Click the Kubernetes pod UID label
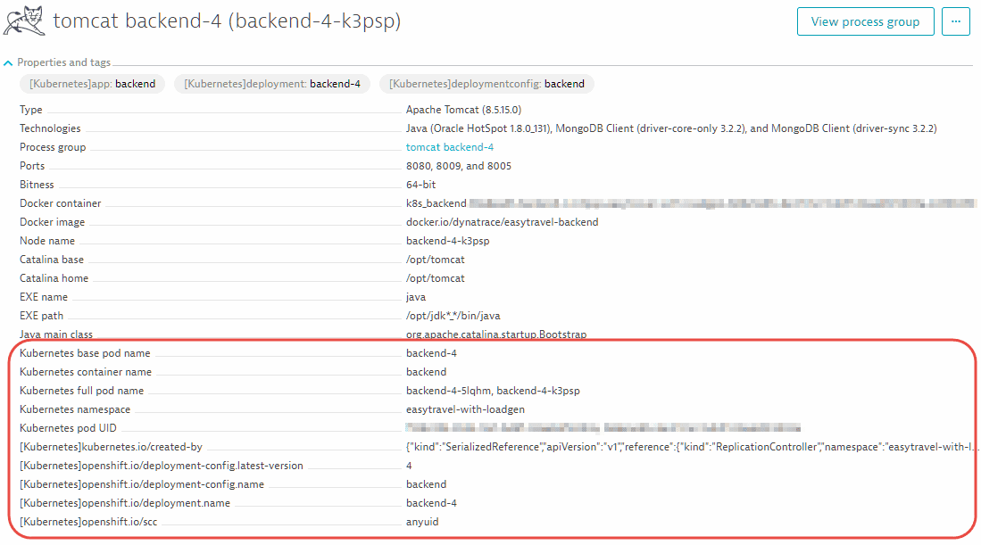Viewport: 981px width, 545px height. click(68, 428)
